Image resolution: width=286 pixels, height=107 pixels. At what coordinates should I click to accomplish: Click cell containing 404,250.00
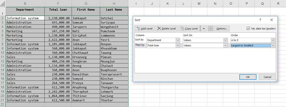click(x=58, y=61)
